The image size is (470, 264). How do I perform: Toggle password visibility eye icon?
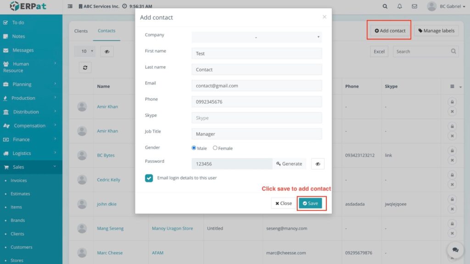coord(318,164)
